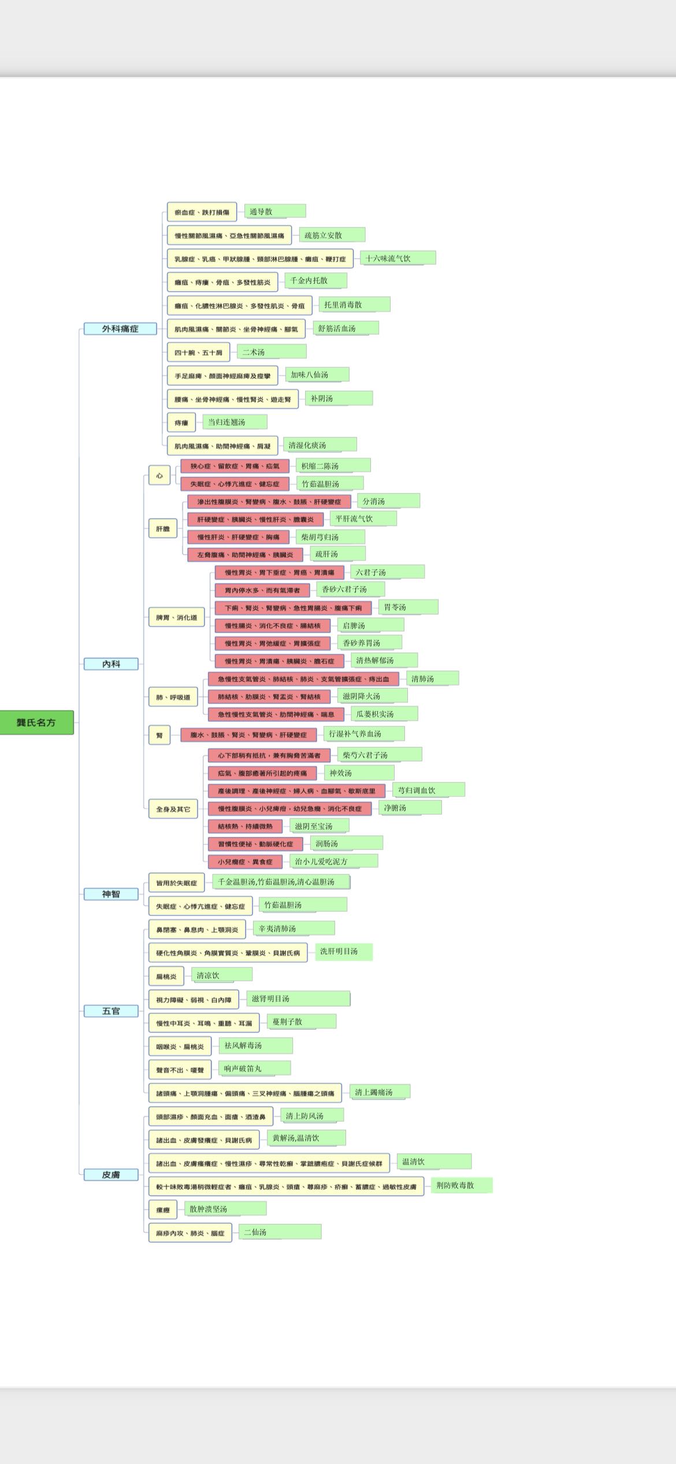Select the 清上防风汤 formula node

coord(312,1115)
